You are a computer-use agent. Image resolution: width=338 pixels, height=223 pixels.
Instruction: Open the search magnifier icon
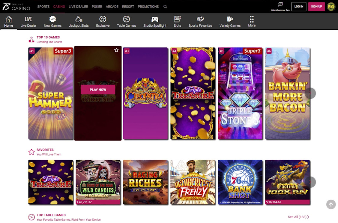tap(165, 7)
